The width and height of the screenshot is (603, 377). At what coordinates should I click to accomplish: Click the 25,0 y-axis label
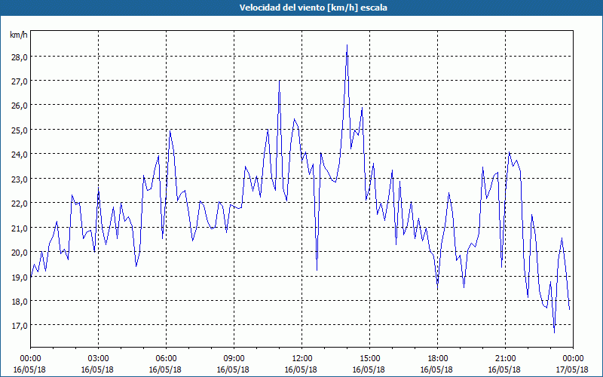click(x=20, y=130)
